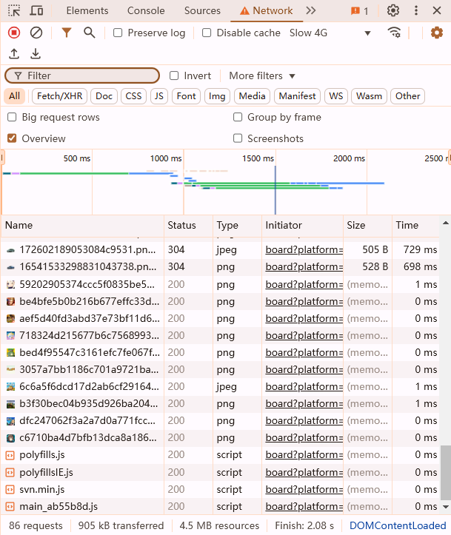Switch to the Sources tab
The image size is (451, 535).
(x=202, y=10)
